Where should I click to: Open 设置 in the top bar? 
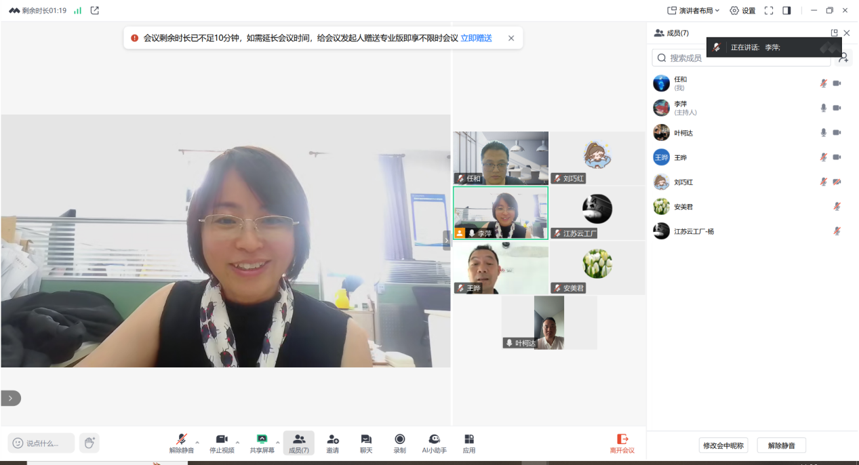pos(742,10)
